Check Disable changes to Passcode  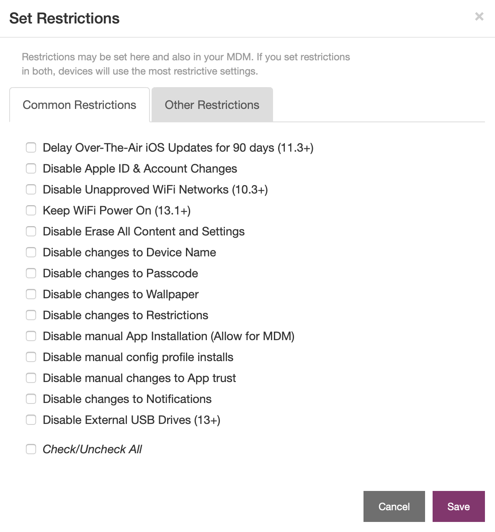[31, 273]
